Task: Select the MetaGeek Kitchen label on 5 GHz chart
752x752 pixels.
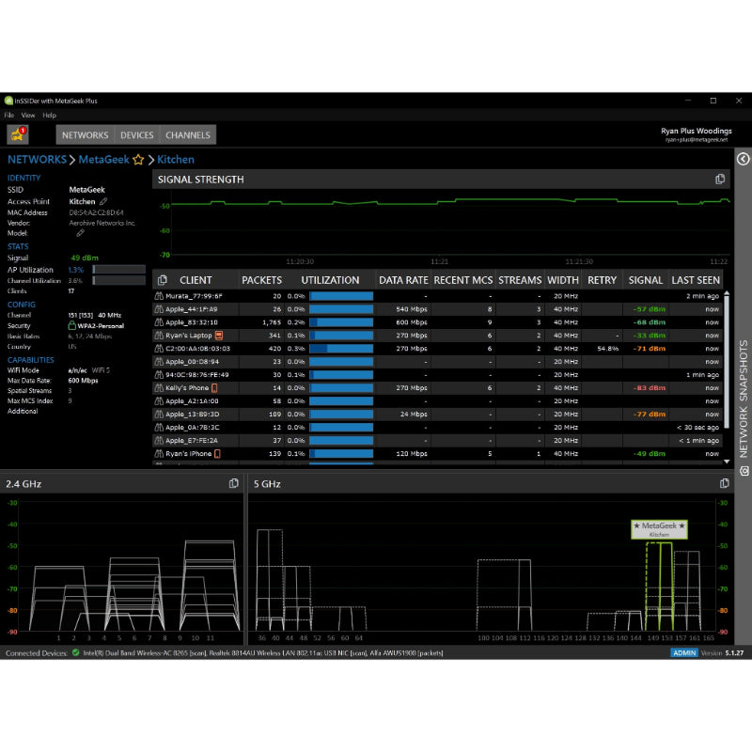Action: pyautogui.click(x=659, y=529)
